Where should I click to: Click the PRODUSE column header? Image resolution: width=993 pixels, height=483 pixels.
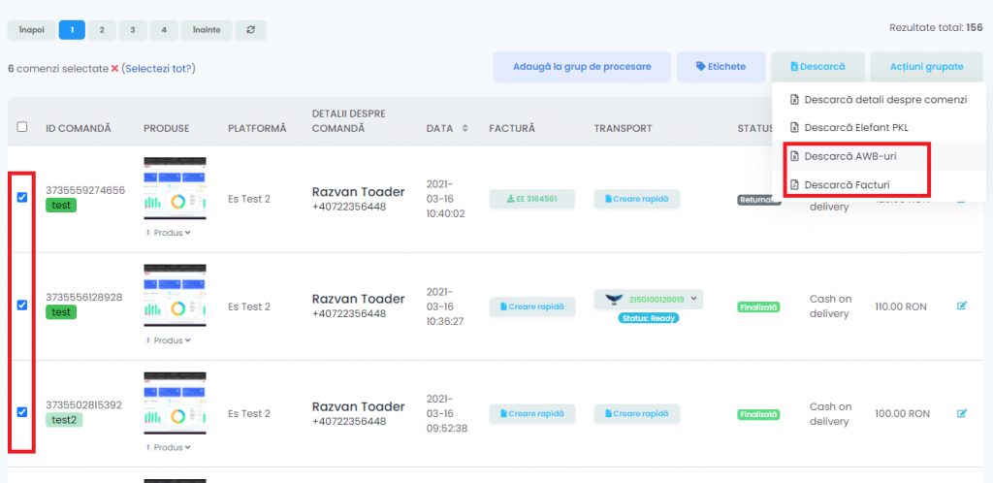tap(167, 128)
